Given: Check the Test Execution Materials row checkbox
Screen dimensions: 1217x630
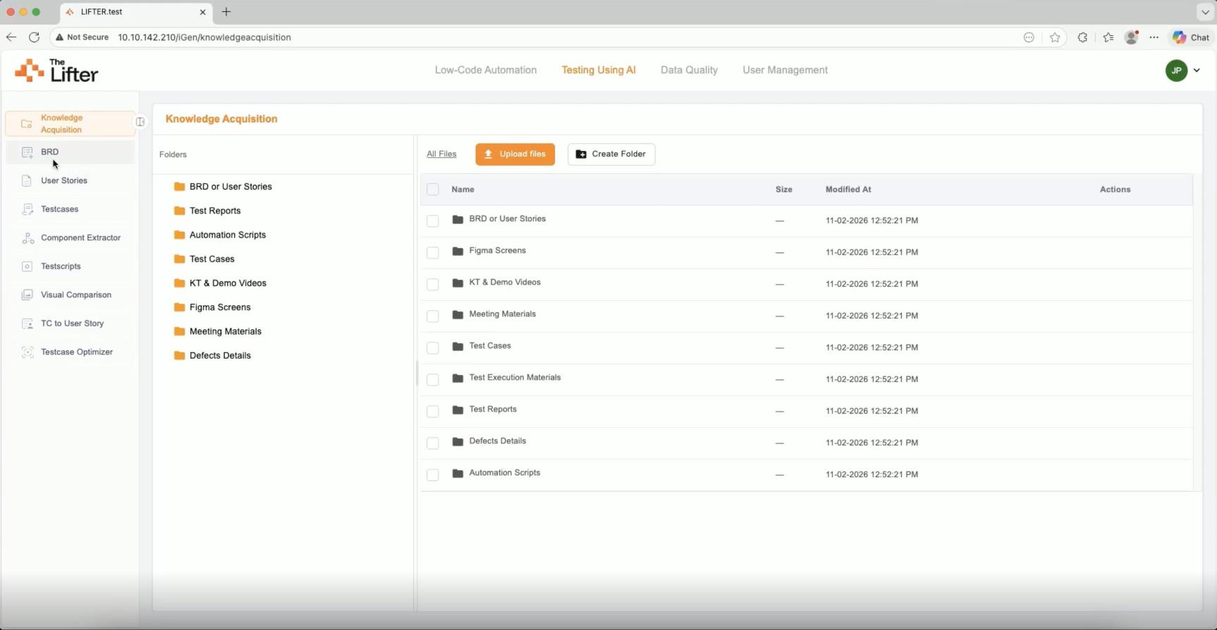Looking at the screenshot, I should tap(433, 379).
